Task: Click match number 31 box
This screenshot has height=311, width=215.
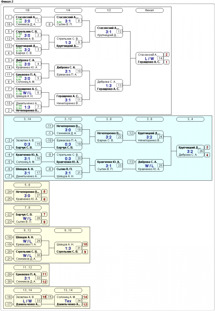Action: tap(79, 248)
